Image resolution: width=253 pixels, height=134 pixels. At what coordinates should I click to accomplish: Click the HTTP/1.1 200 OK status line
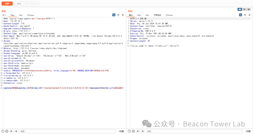click(x=138, y=19)
